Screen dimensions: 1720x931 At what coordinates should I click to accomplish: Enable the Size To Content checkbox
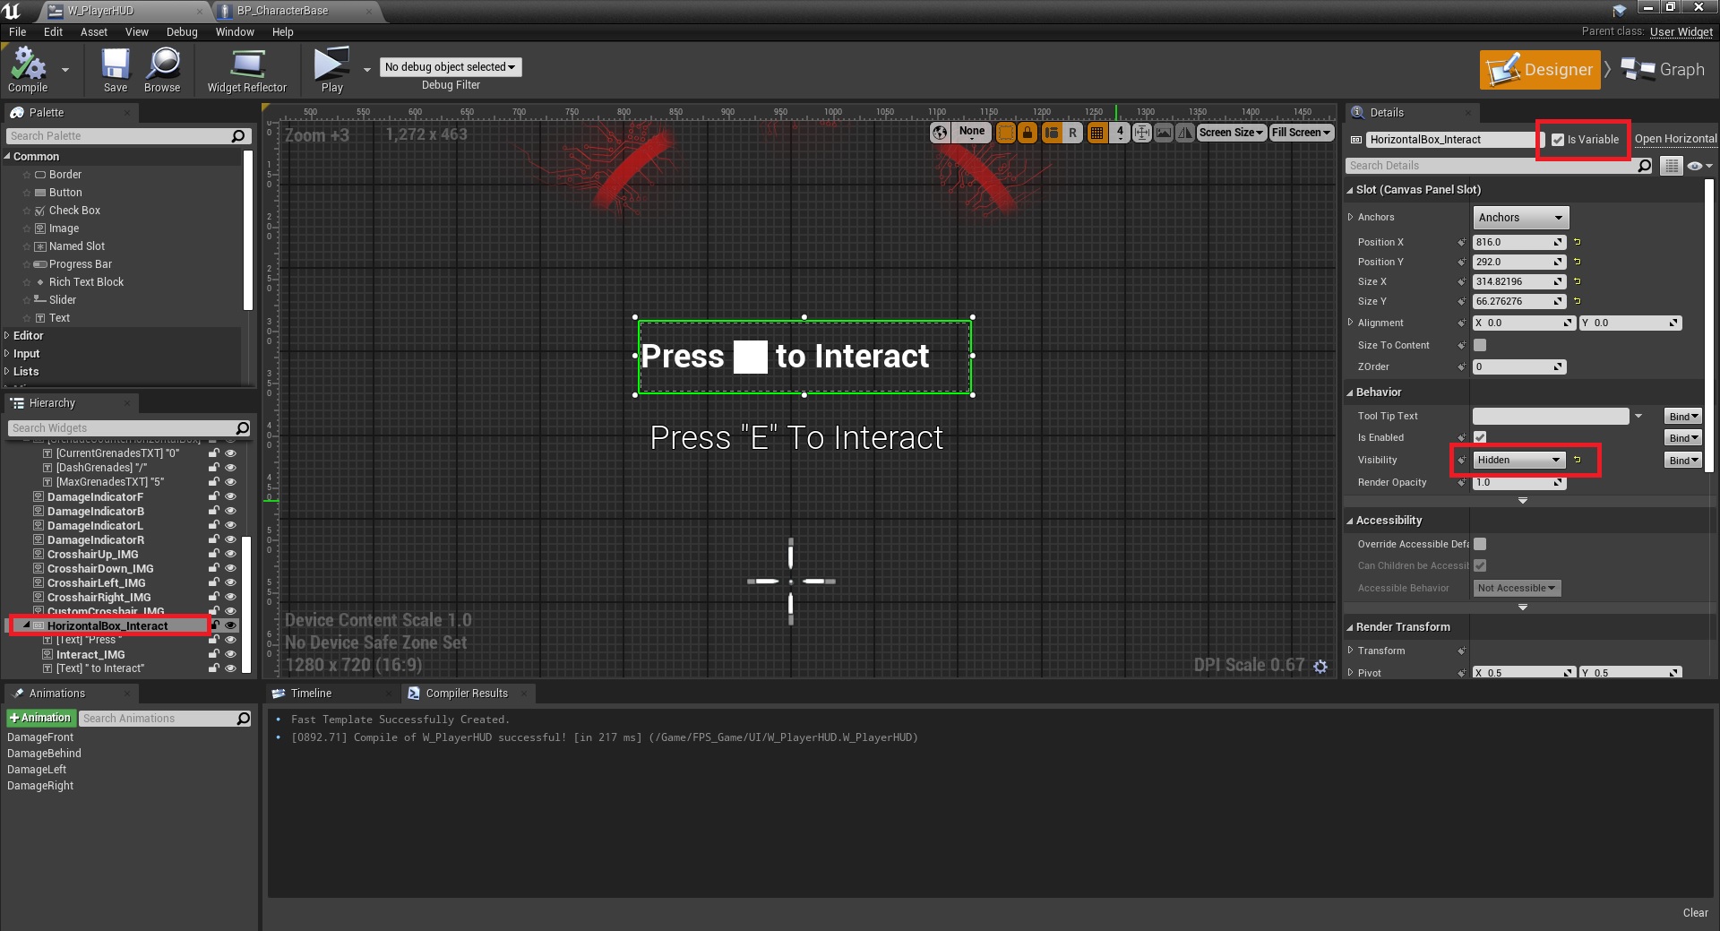tap(1480, 345)
